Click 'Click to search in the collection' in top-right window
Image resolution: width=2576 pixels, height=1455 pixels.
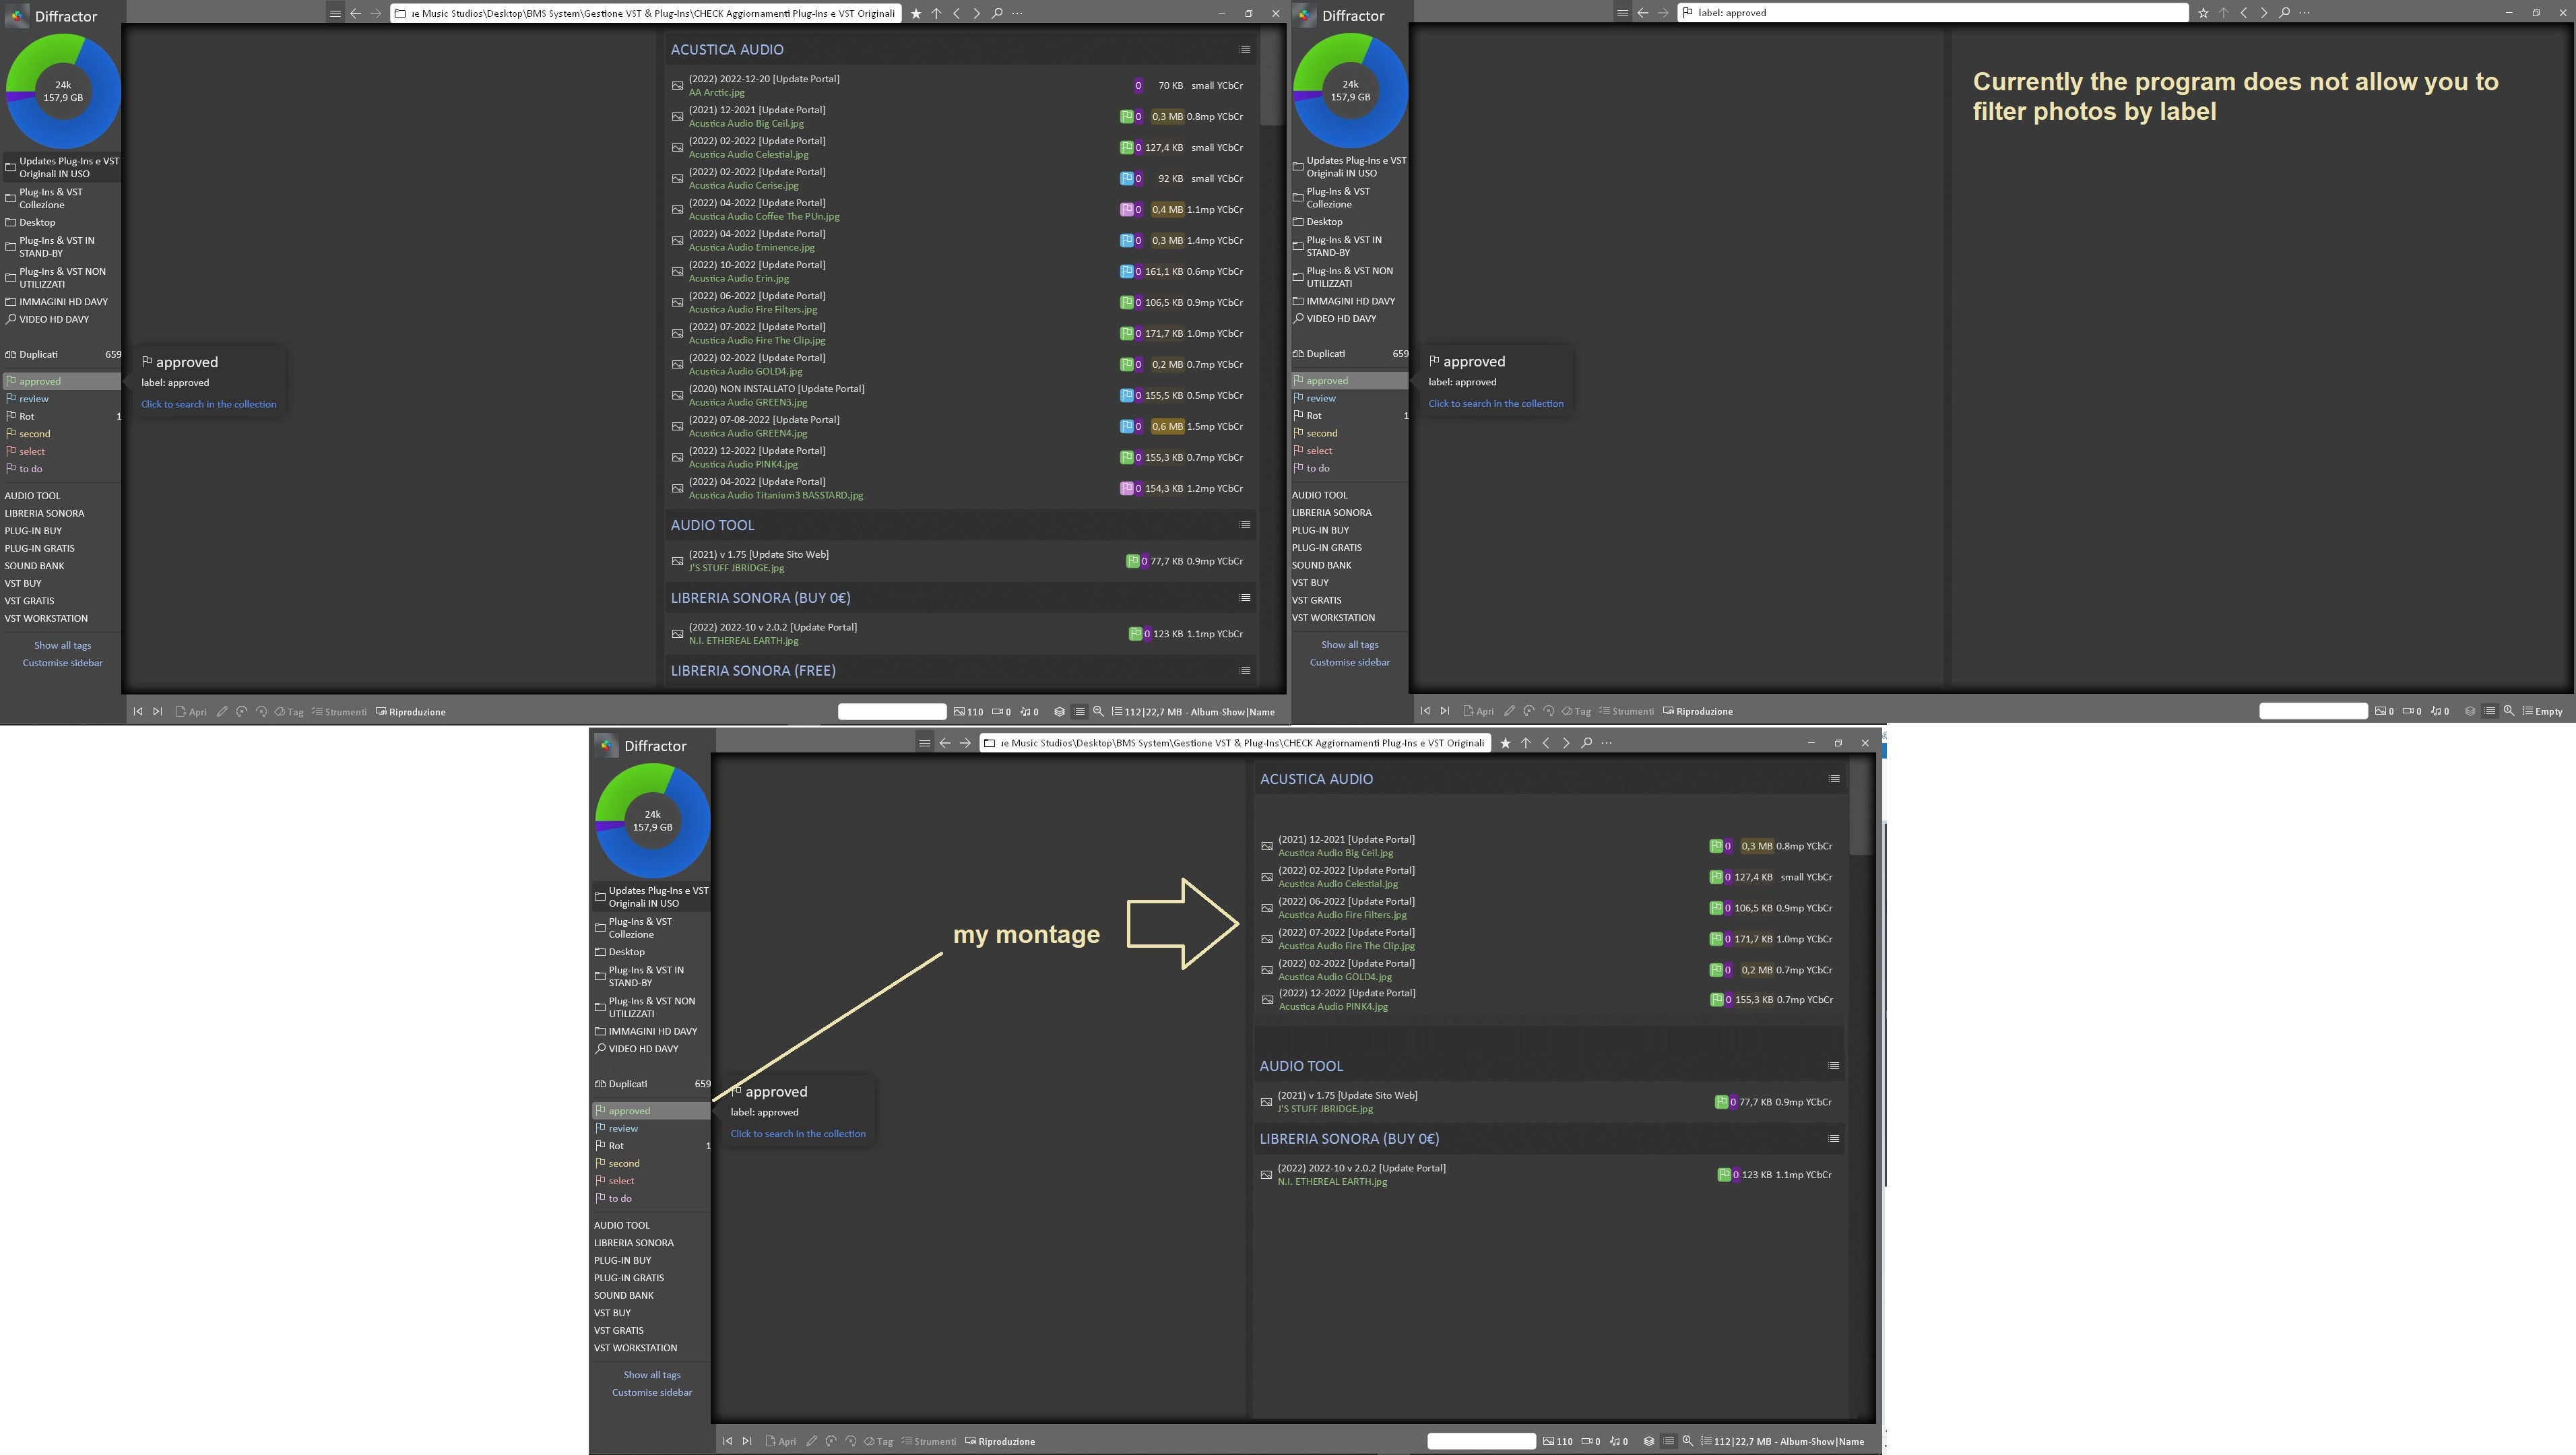[1495, 403]
